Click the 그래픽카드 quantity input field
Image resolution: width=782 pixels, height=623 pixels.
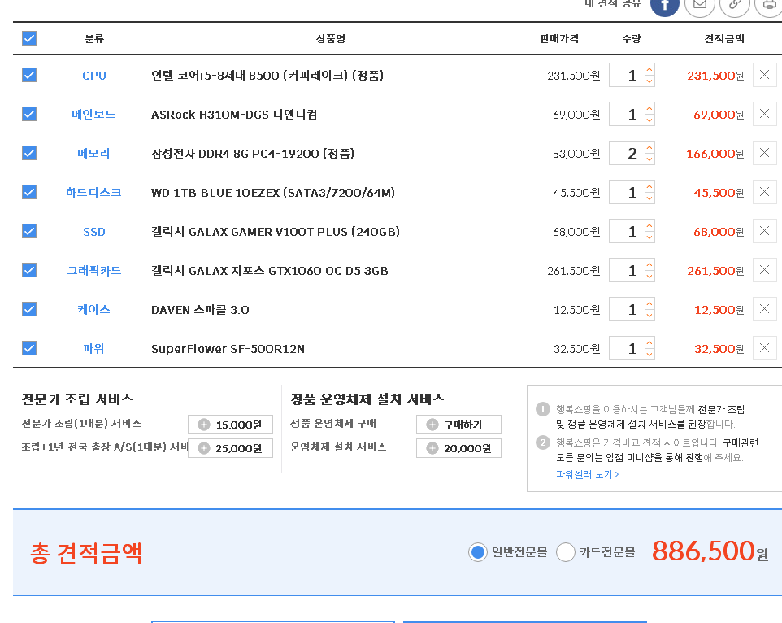(627, 270)
